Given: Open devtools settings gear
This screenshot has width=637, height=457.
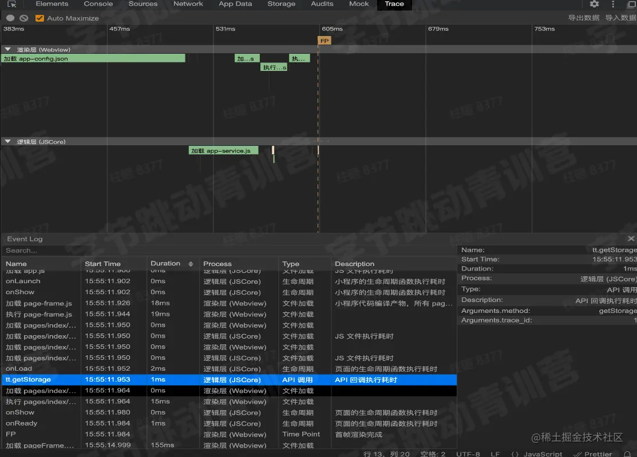Looking at the screenshot, I should (x=594, y=4).
